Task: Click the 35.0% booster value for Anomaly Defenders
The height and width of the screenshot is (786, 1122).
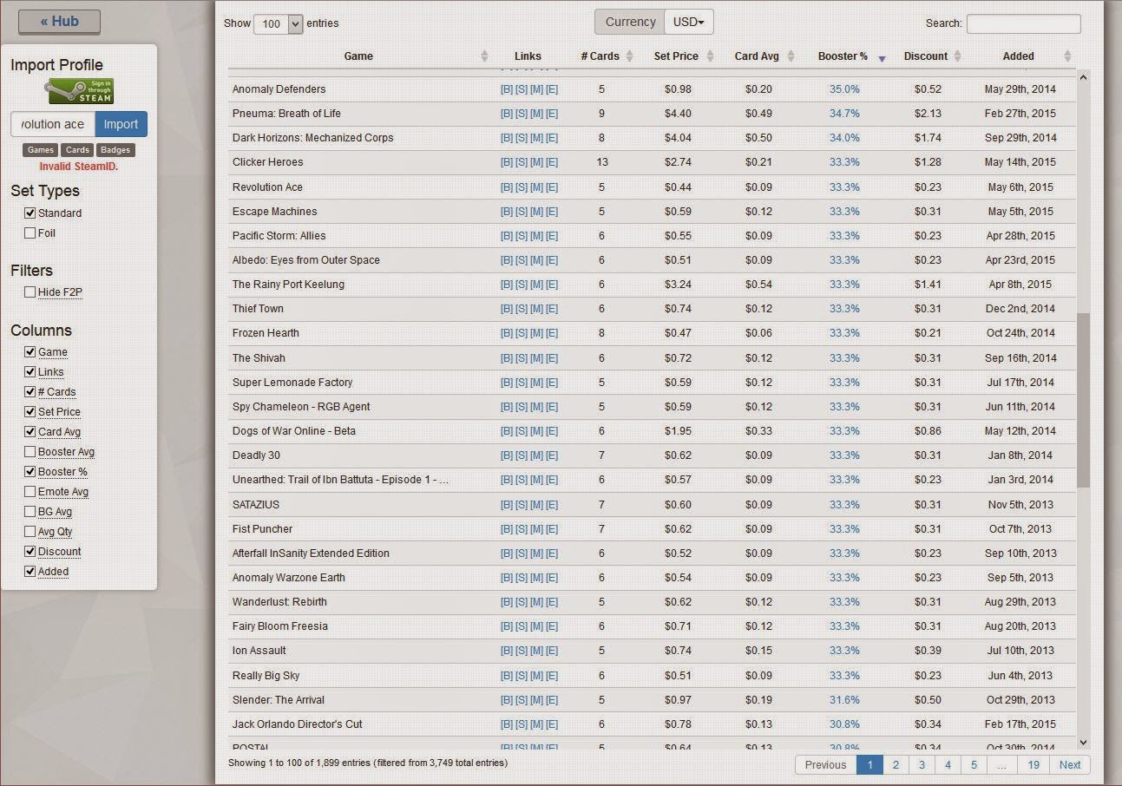Action: [844, 89]
